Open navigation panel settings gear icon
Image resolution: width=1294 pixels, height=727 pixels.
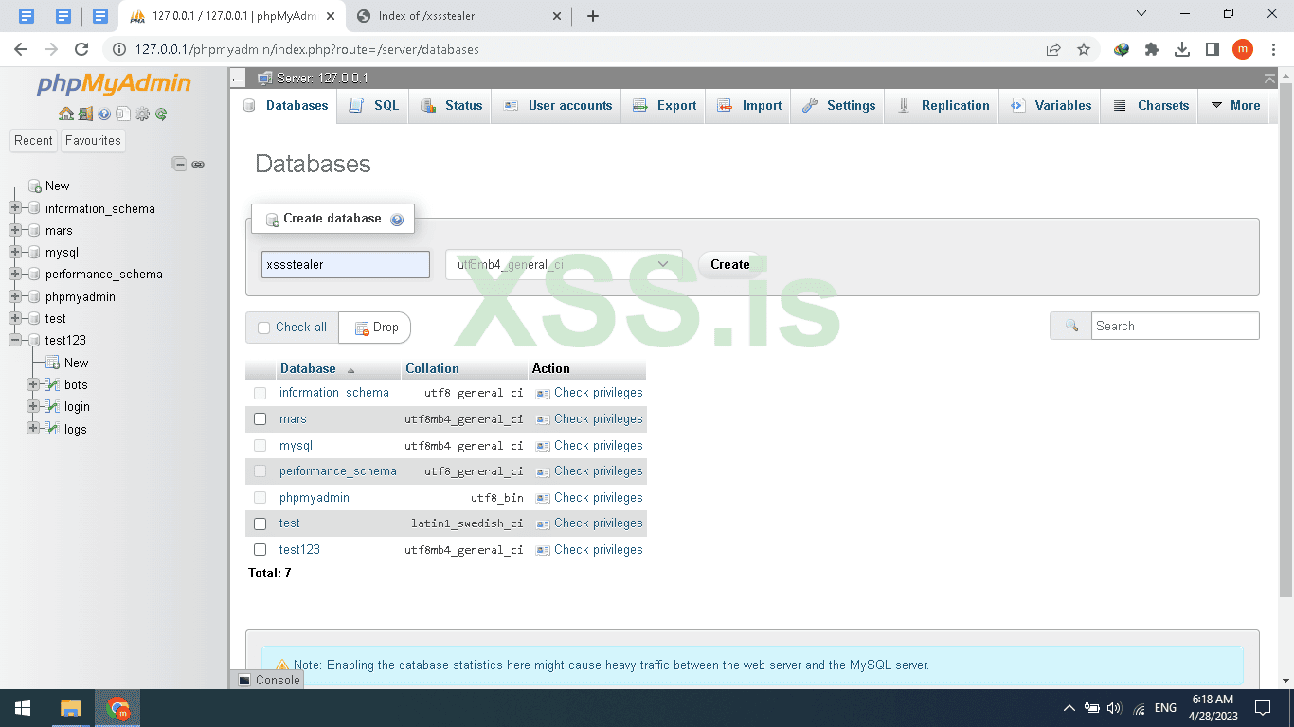click(142, 114)
